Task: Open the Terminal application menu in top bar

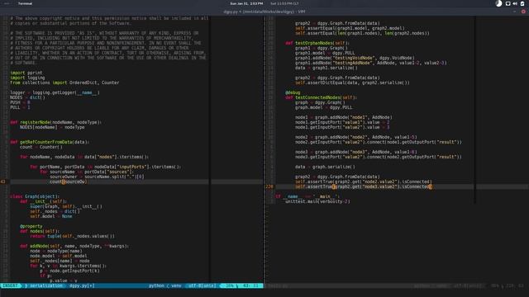Action: (25, 3)
